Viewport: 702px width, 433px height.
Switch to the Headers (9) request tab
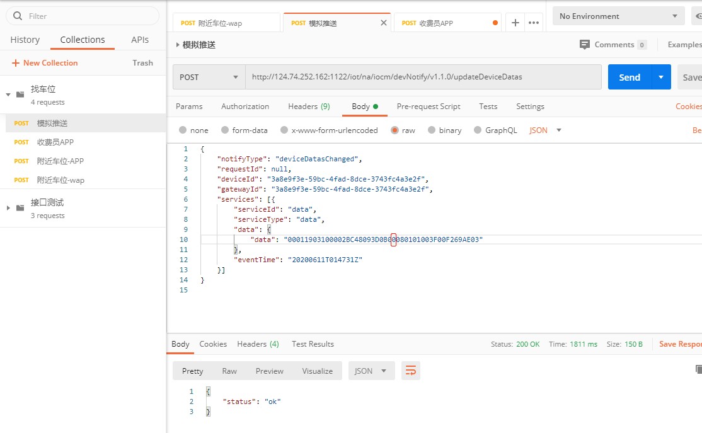[x=309, y=107]
